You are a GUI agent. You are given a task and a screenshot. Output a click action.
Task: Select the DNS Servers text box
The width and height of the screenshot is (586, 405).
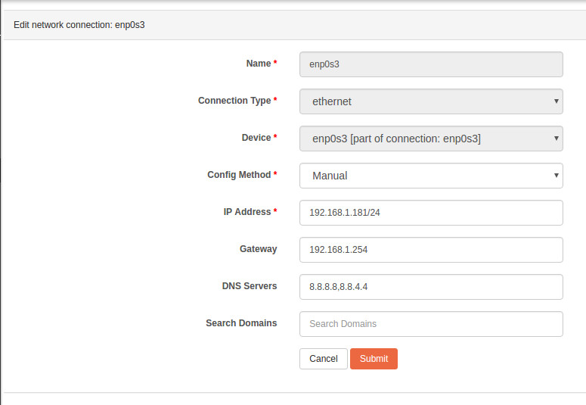coord(431,287)
